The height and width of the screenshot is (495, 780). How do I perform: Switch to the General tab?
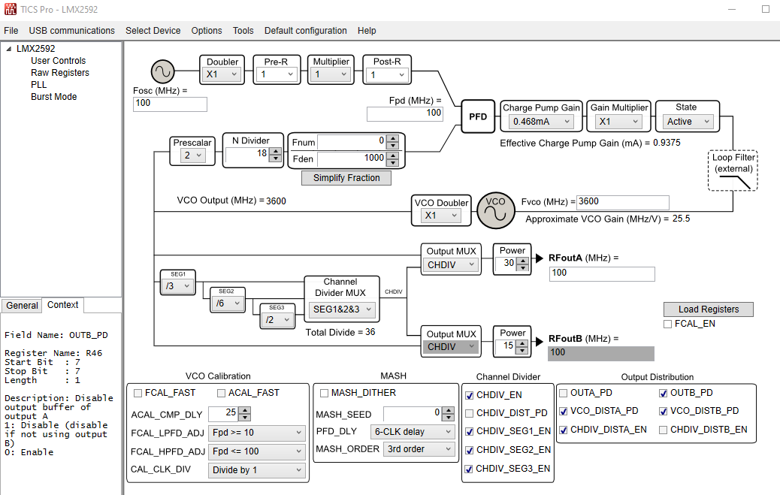tap(22, 306)
